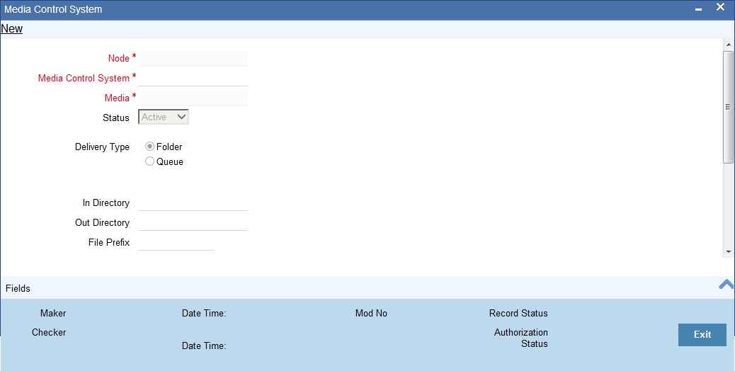Select the Folder delivery type radio button
This screenshot has width=735, height=371.
click(149, 147)
